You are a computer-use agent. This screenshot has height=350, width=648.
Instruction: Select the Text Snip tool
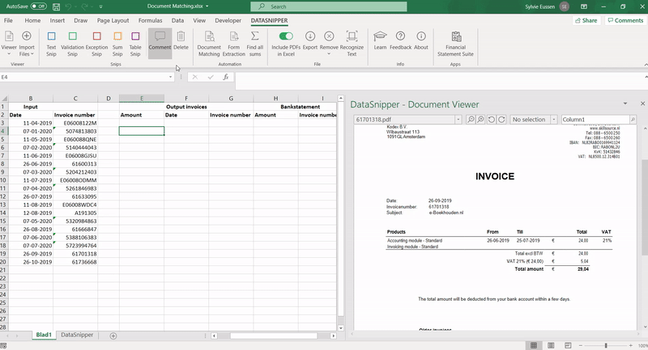click(51, 44)
